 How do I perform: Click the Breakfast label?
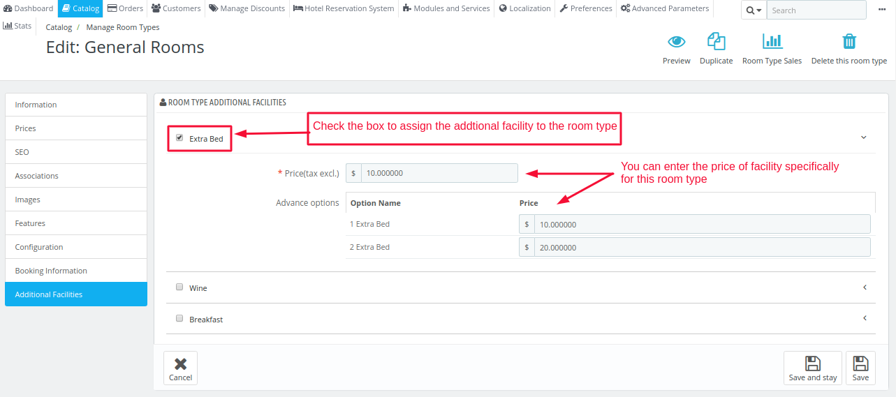206,320
